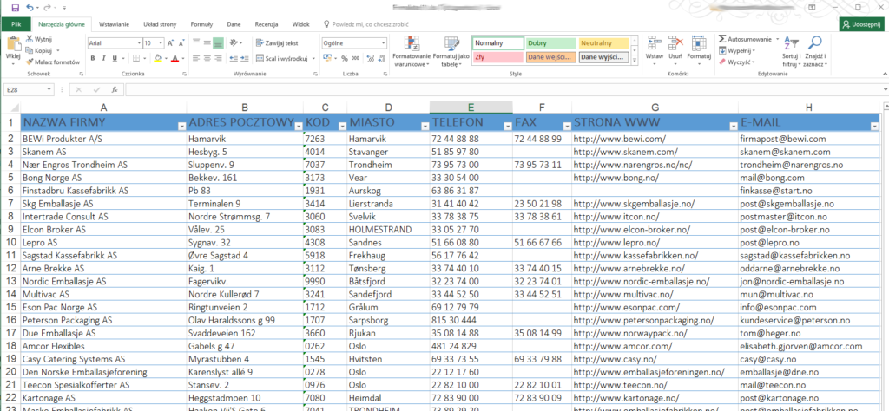Screen dimensions: 889x411
Task: Decrease cell indent
Action: [233, 58]
